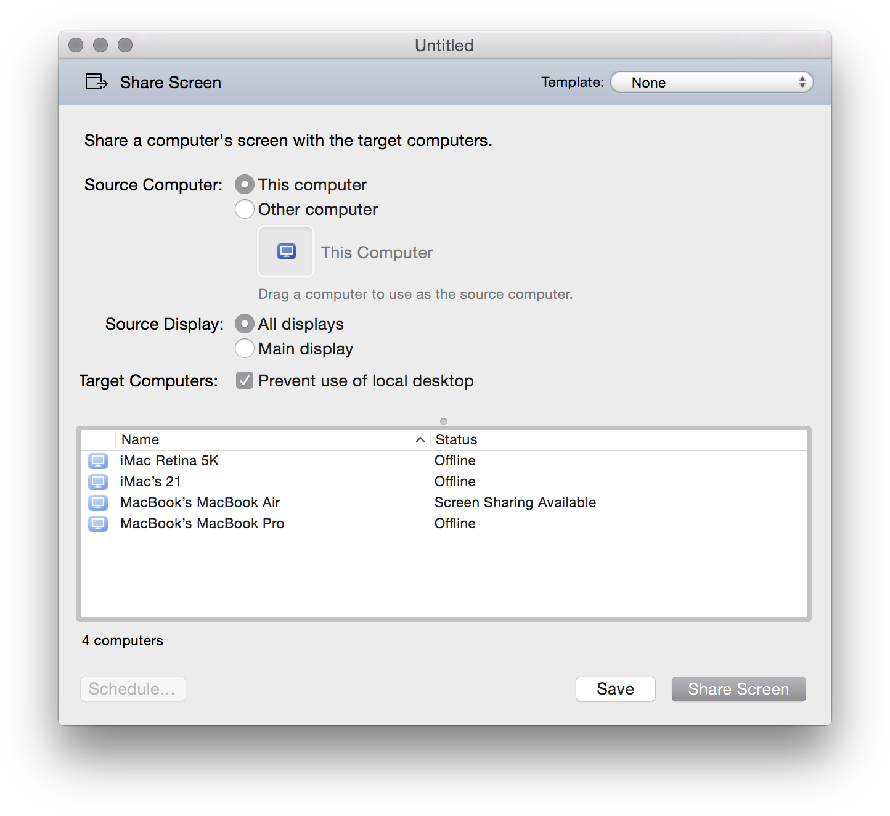Click the Share Screen button

tap(738, 688)
